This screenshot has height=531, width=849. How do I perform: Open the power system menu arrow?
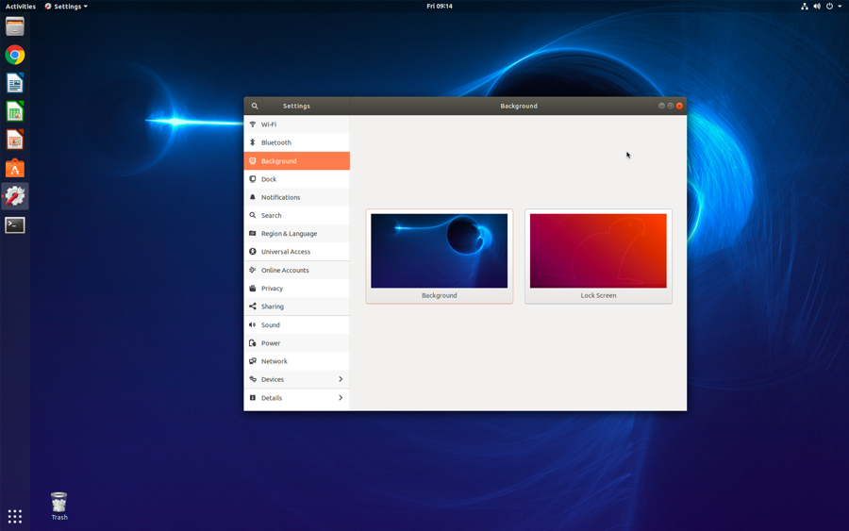840,7
